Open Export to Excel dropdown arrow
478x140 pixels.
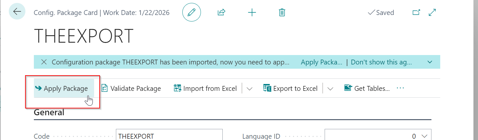(330, 89)
